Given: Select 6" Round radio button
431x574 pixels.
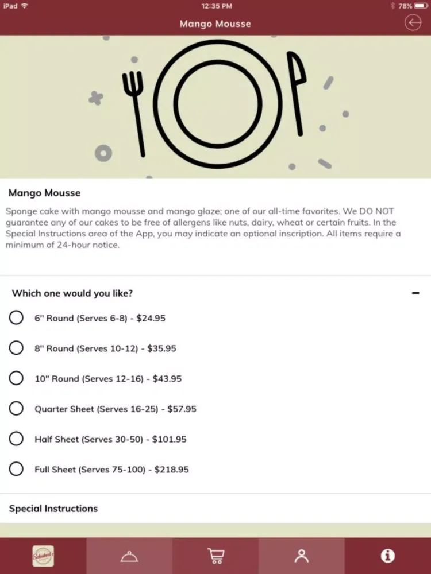Looking at the screenshot, I should [x=16, y=318].
